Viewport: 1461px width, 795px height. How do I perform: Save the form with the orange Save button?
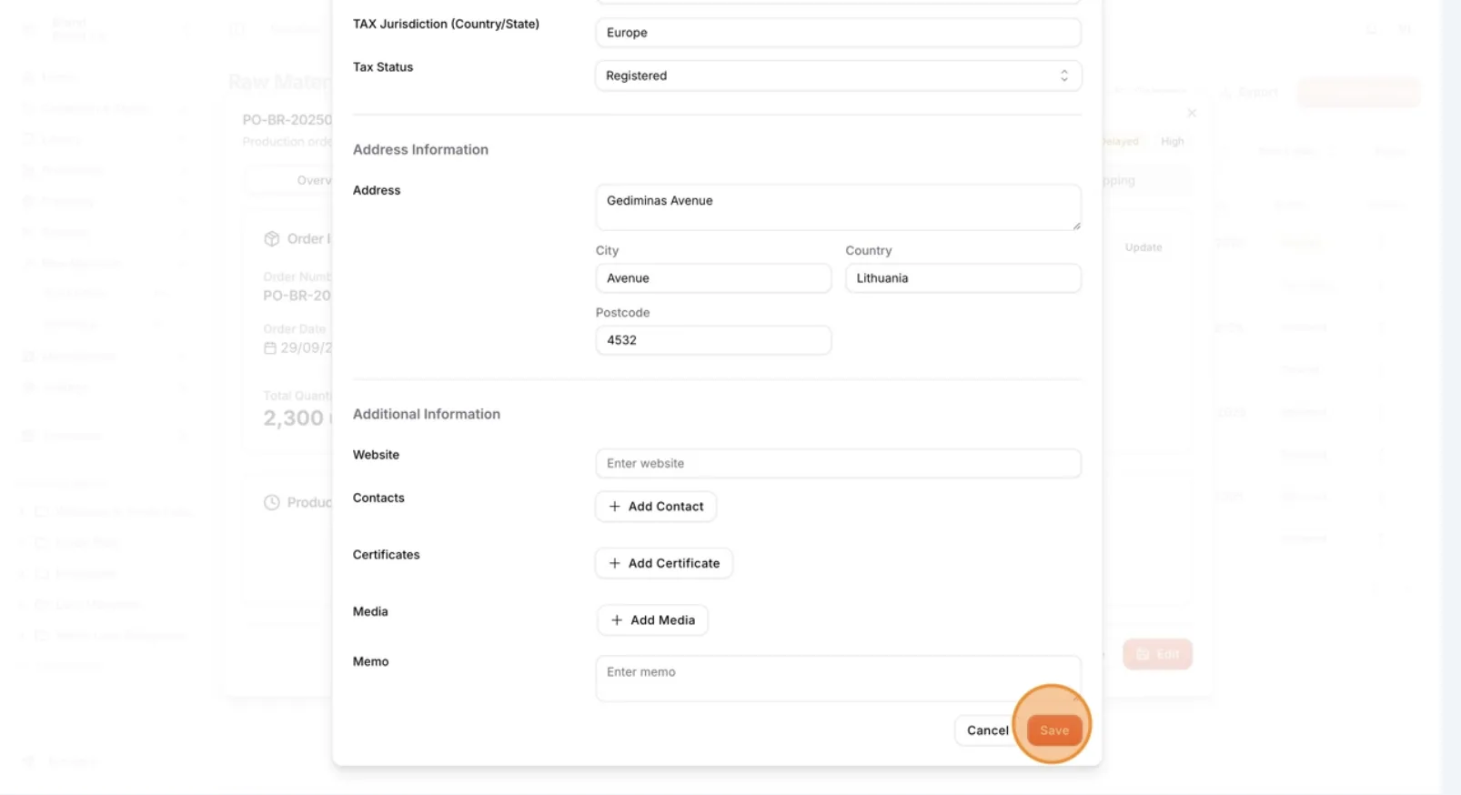[1054, 730]
